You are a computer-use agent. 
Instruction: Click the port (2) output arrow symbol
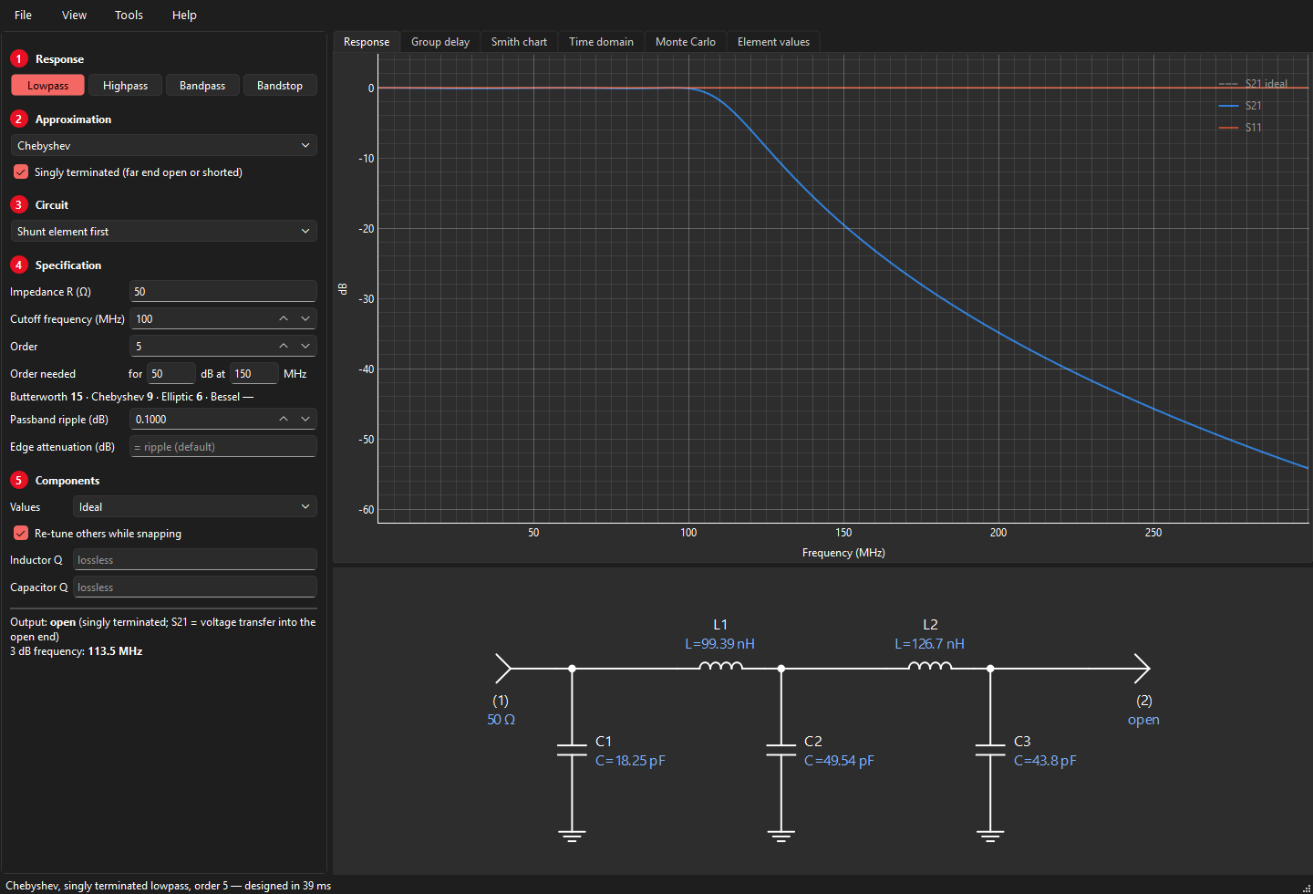(1142, 669)
